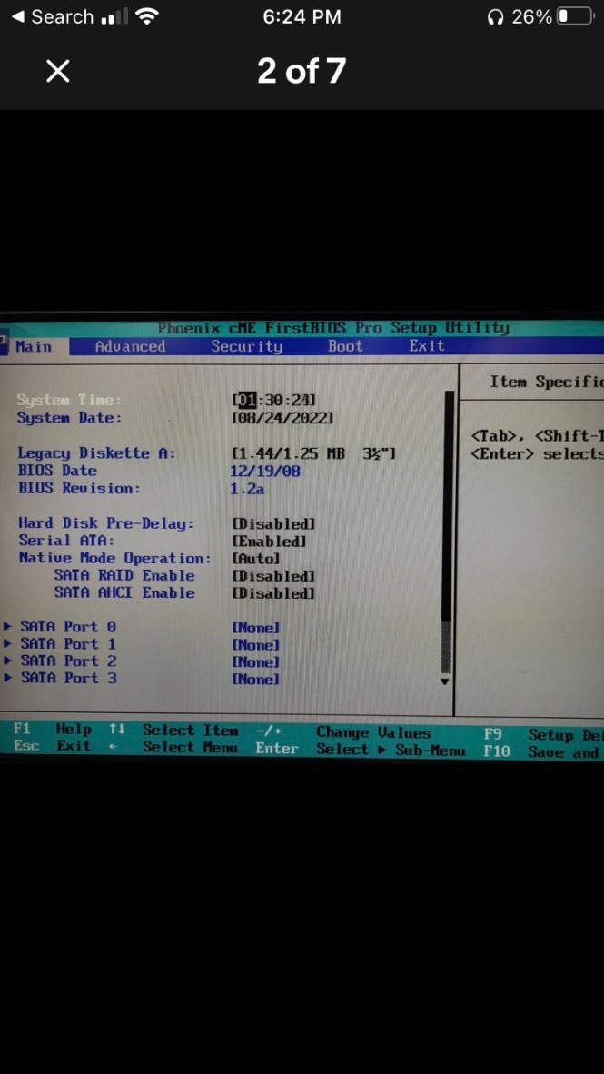Screen dimensions: 604x1074
Task: Toggle SATA AHCI Enable Disabled value
Action: point(274,593)
